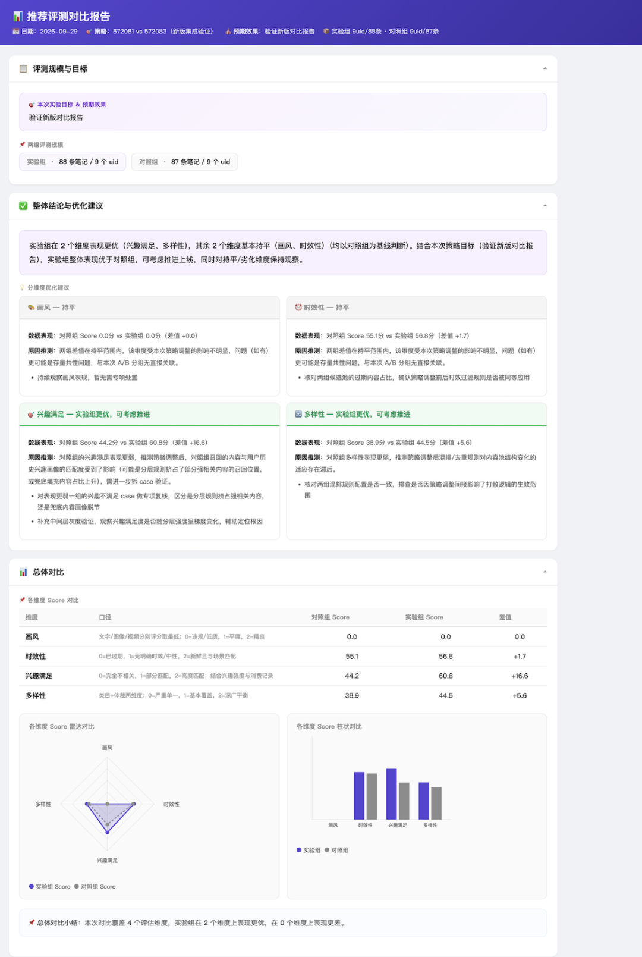
Task: Click the calendar icon next to 日期
Action: (x=16, y=32)
